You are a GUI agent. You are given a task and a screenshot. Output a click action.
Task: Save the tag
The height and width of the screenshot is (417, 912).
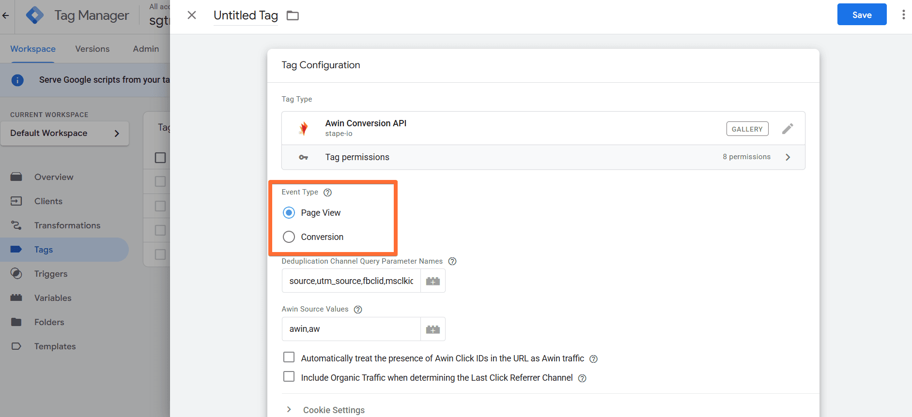click(862, 15)
